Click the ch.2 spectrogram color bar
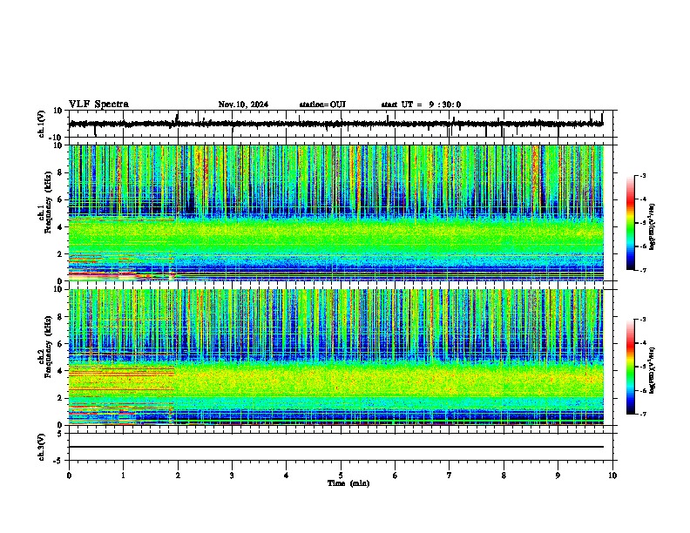The width and height of the screenshot is (690, 533). [631, 367]
